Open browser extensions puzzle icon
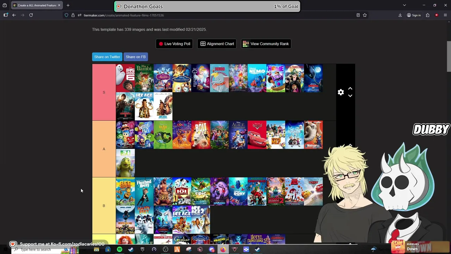 pyautogui.click(x=427, y=15)
